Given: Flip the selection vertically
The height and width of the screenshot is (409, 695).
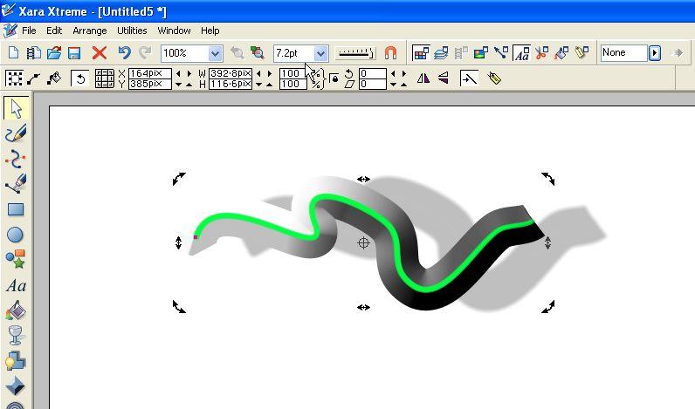Looking at the screenshot, I should coord(444,78).
